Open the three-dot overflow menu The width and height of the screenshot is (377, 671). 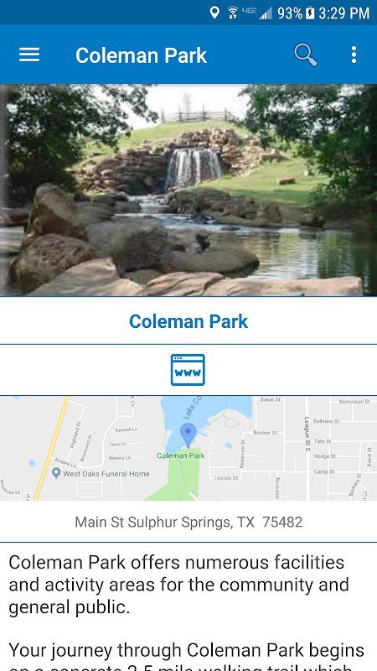(x=354, y=55)
